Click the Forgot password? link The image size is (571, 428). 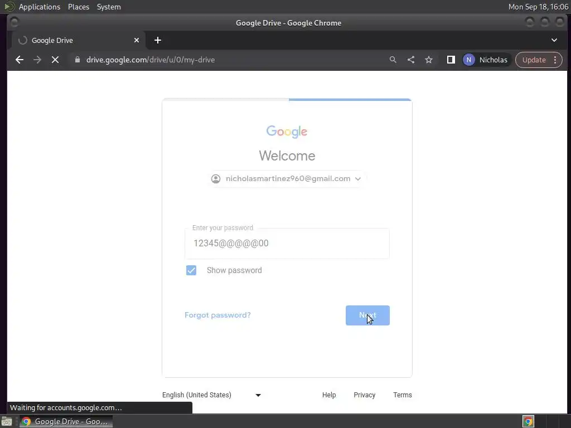click(x=217, y=315)
